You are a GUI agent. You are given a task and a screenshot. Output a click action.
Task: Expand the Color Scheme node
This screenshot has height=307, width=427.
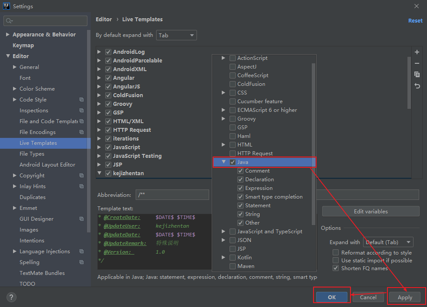pos(15,88)
